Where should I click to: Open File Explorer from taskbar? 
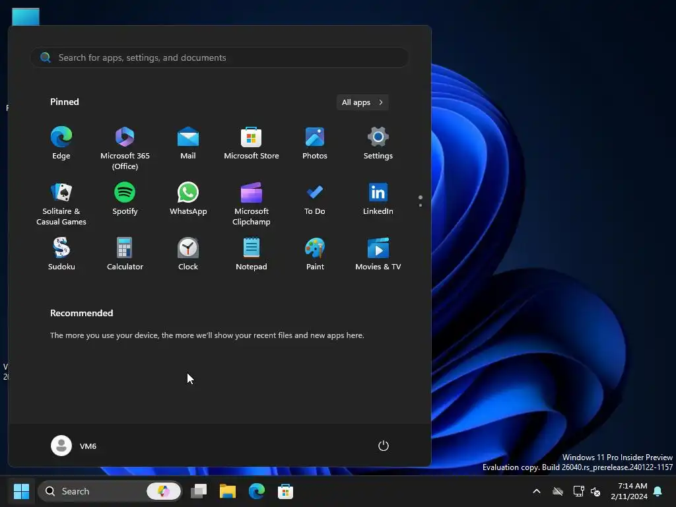(228, 491)
